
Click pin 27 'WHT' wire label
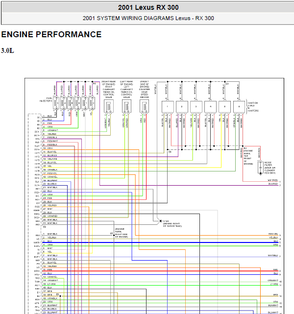click(50, 209)
